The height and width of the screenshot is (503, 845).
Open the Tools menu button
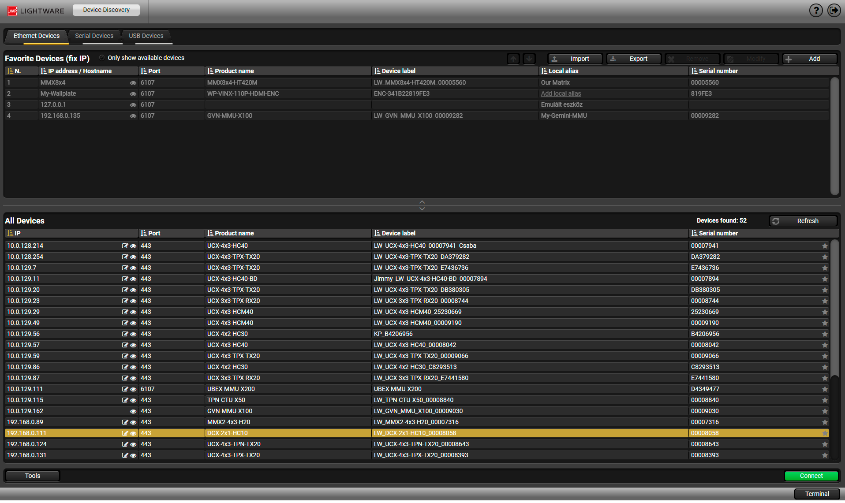coord(33,476)
